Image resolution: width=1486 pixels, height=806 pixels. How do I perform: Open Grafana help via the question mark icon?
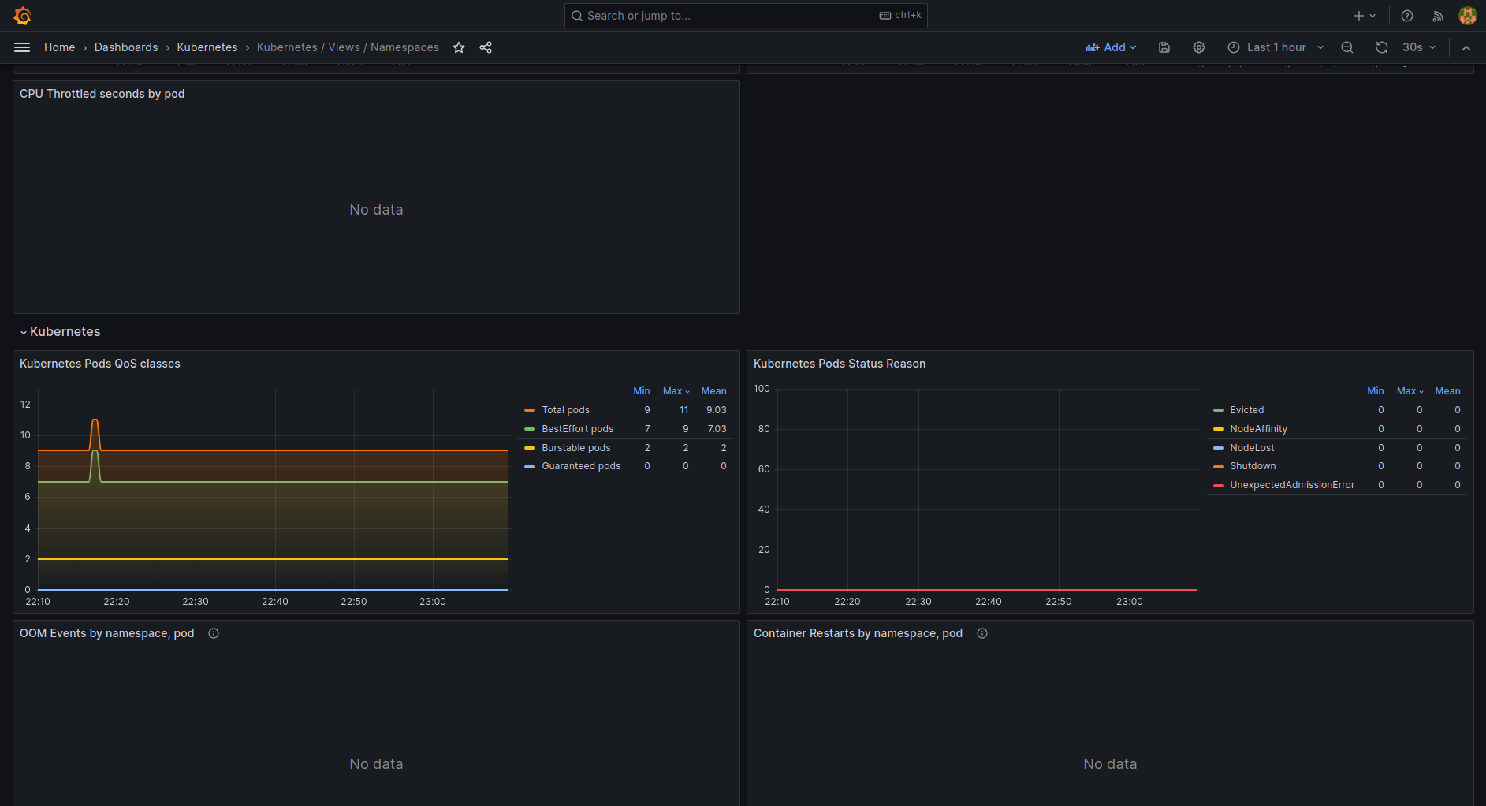click(1406, 15)
